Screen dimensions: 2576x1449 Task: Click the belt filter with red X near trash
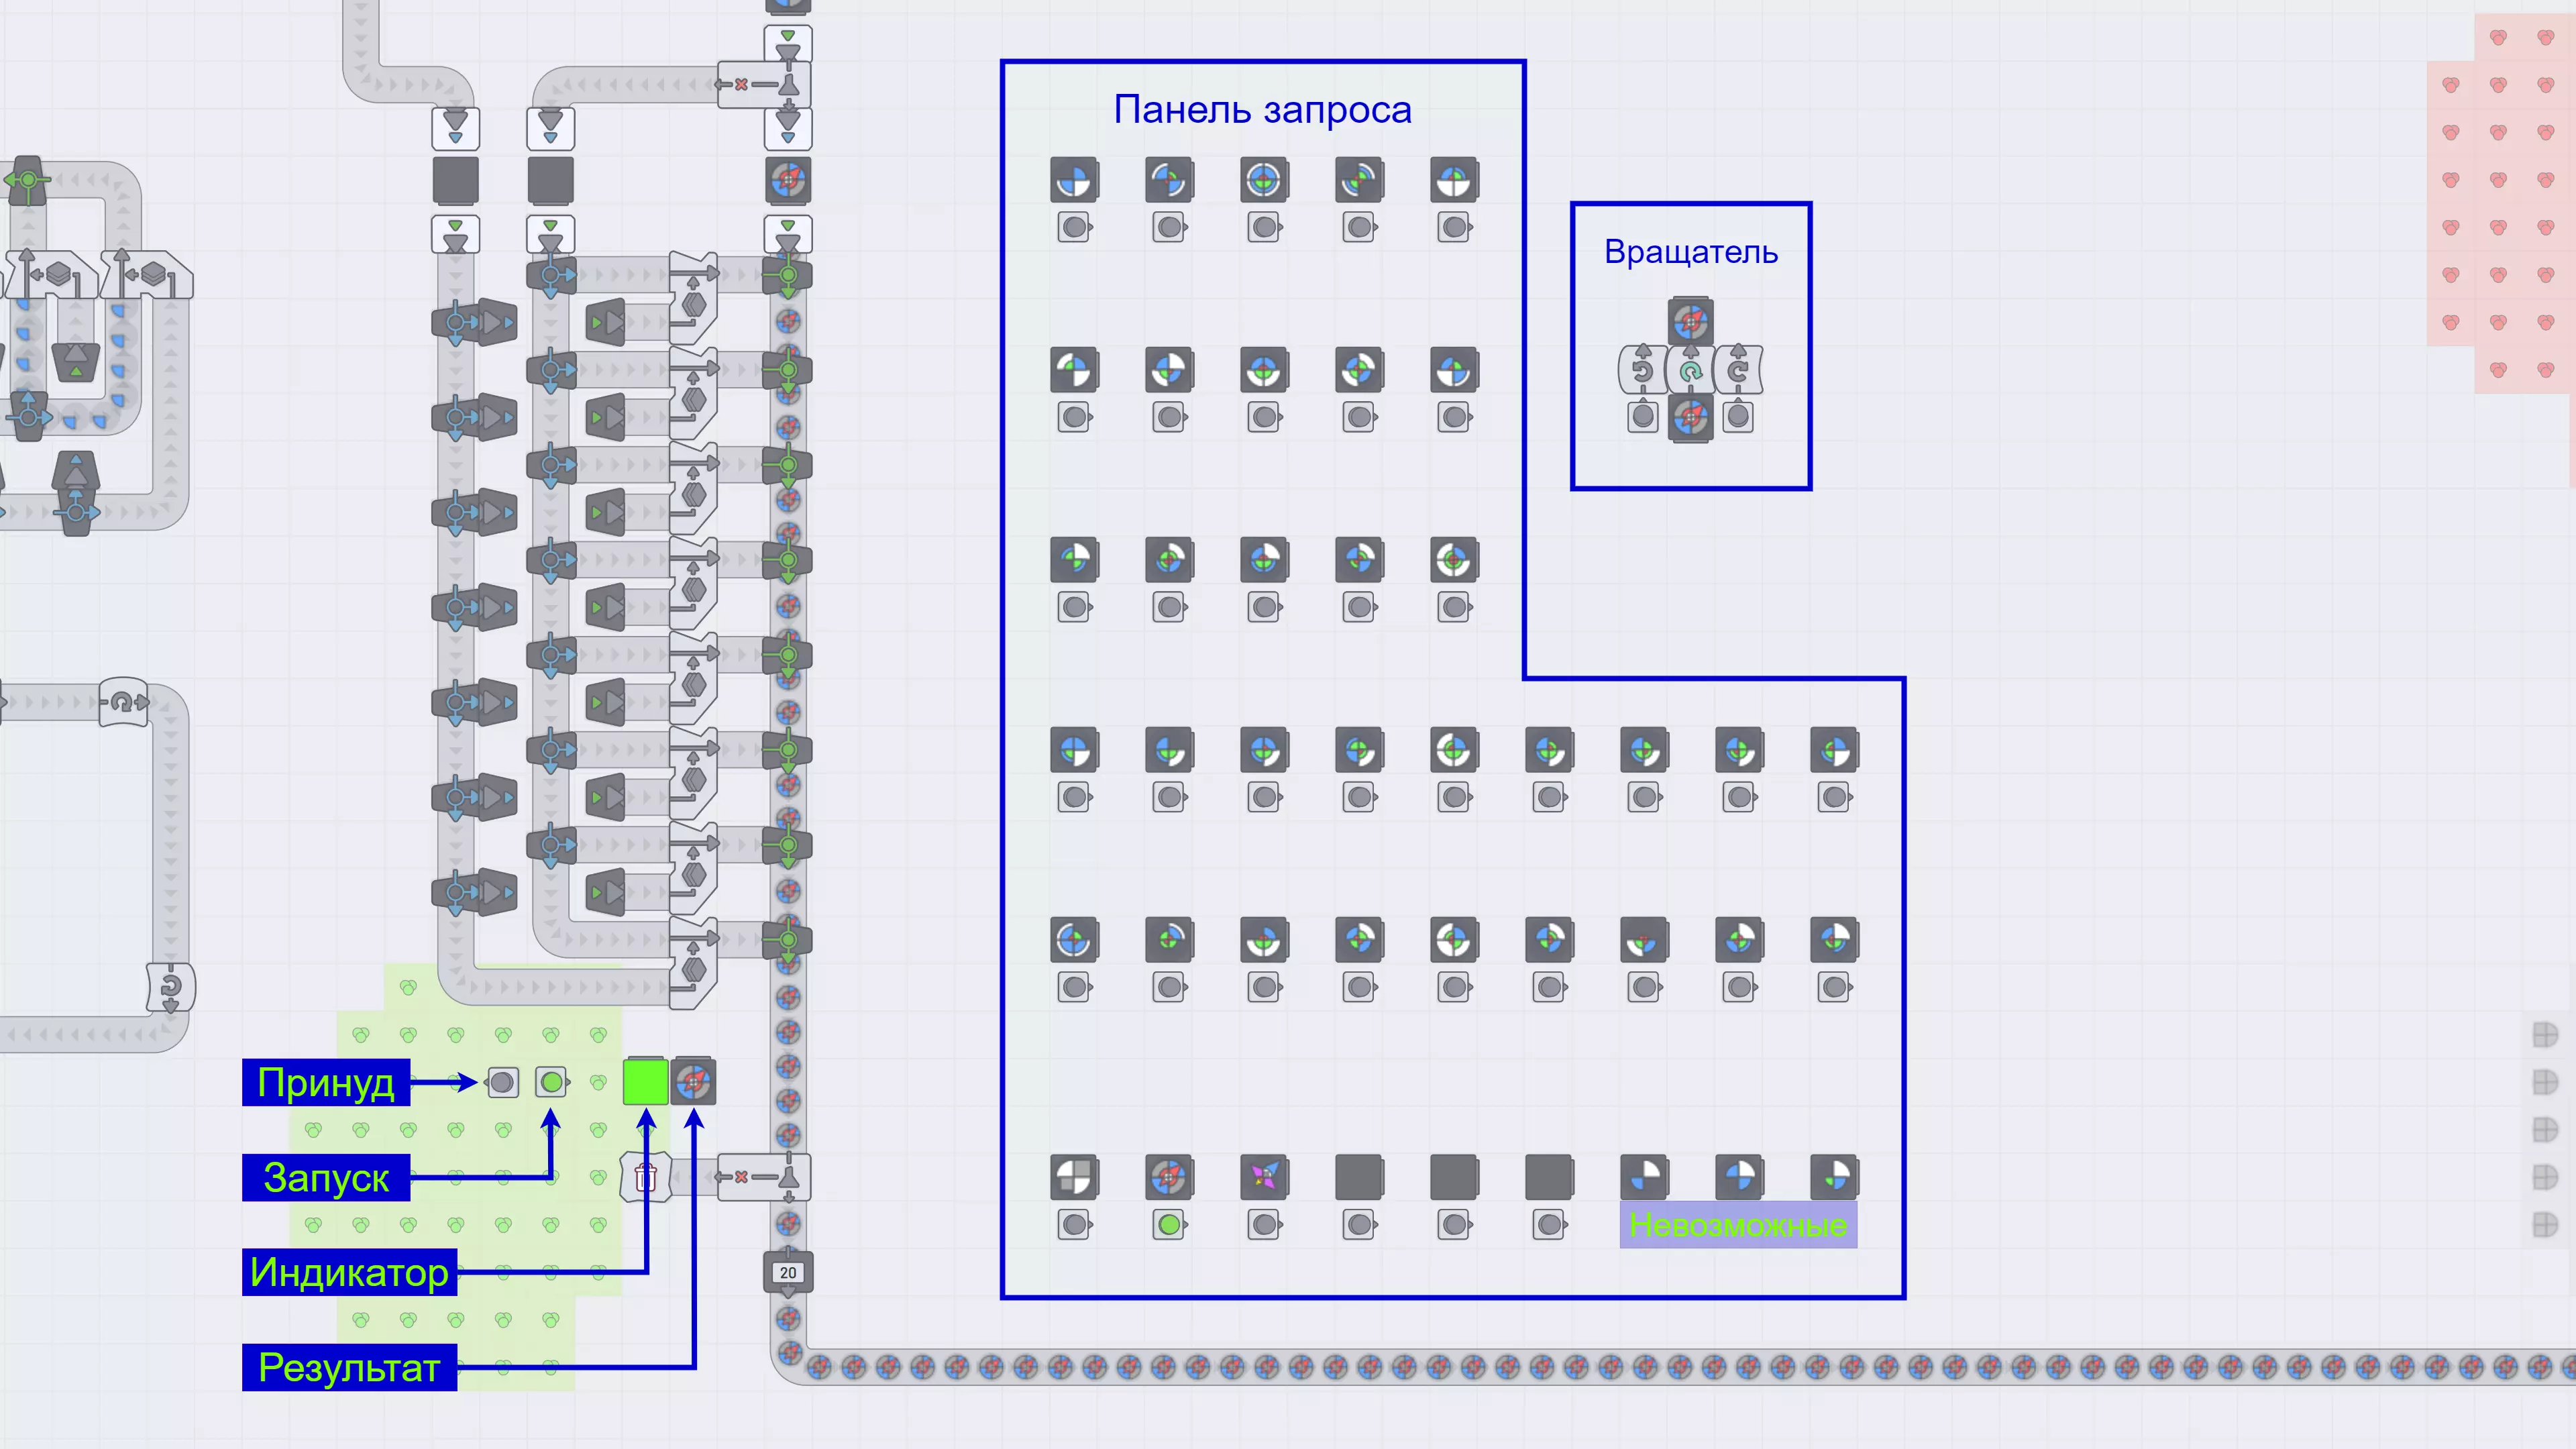(762, 1177)
